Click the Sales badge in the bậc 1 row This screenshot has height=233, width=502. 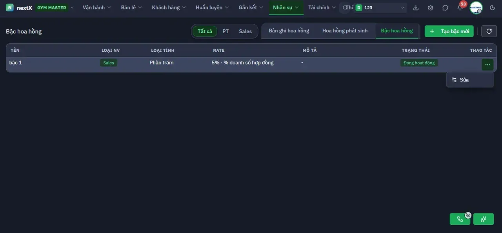(x=109, y=63)
